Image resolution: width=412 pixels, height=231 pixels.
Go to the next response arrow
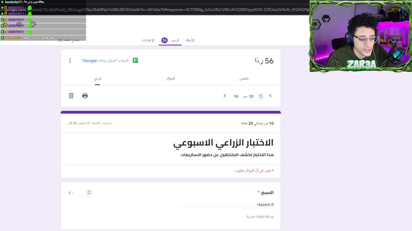[225, 96]
